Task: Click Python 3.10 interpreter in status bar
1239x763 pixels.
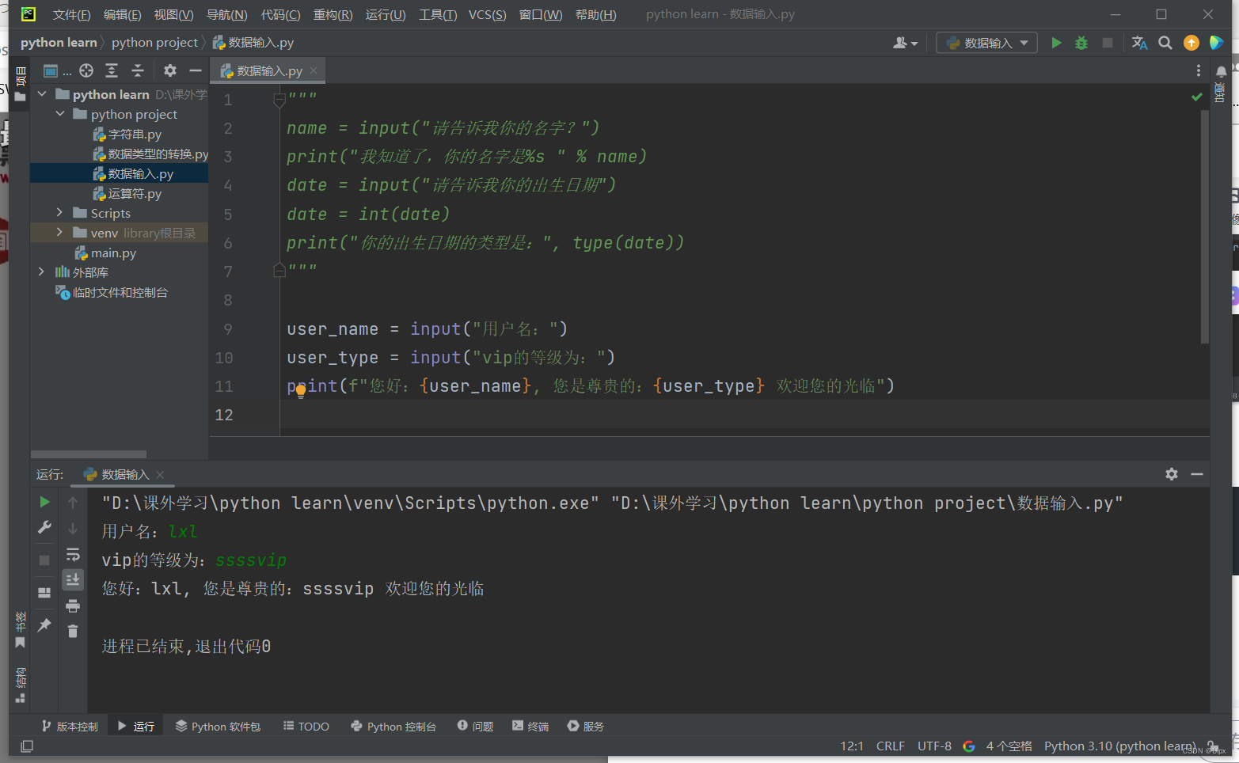Action: click(x=1119, y=746)
